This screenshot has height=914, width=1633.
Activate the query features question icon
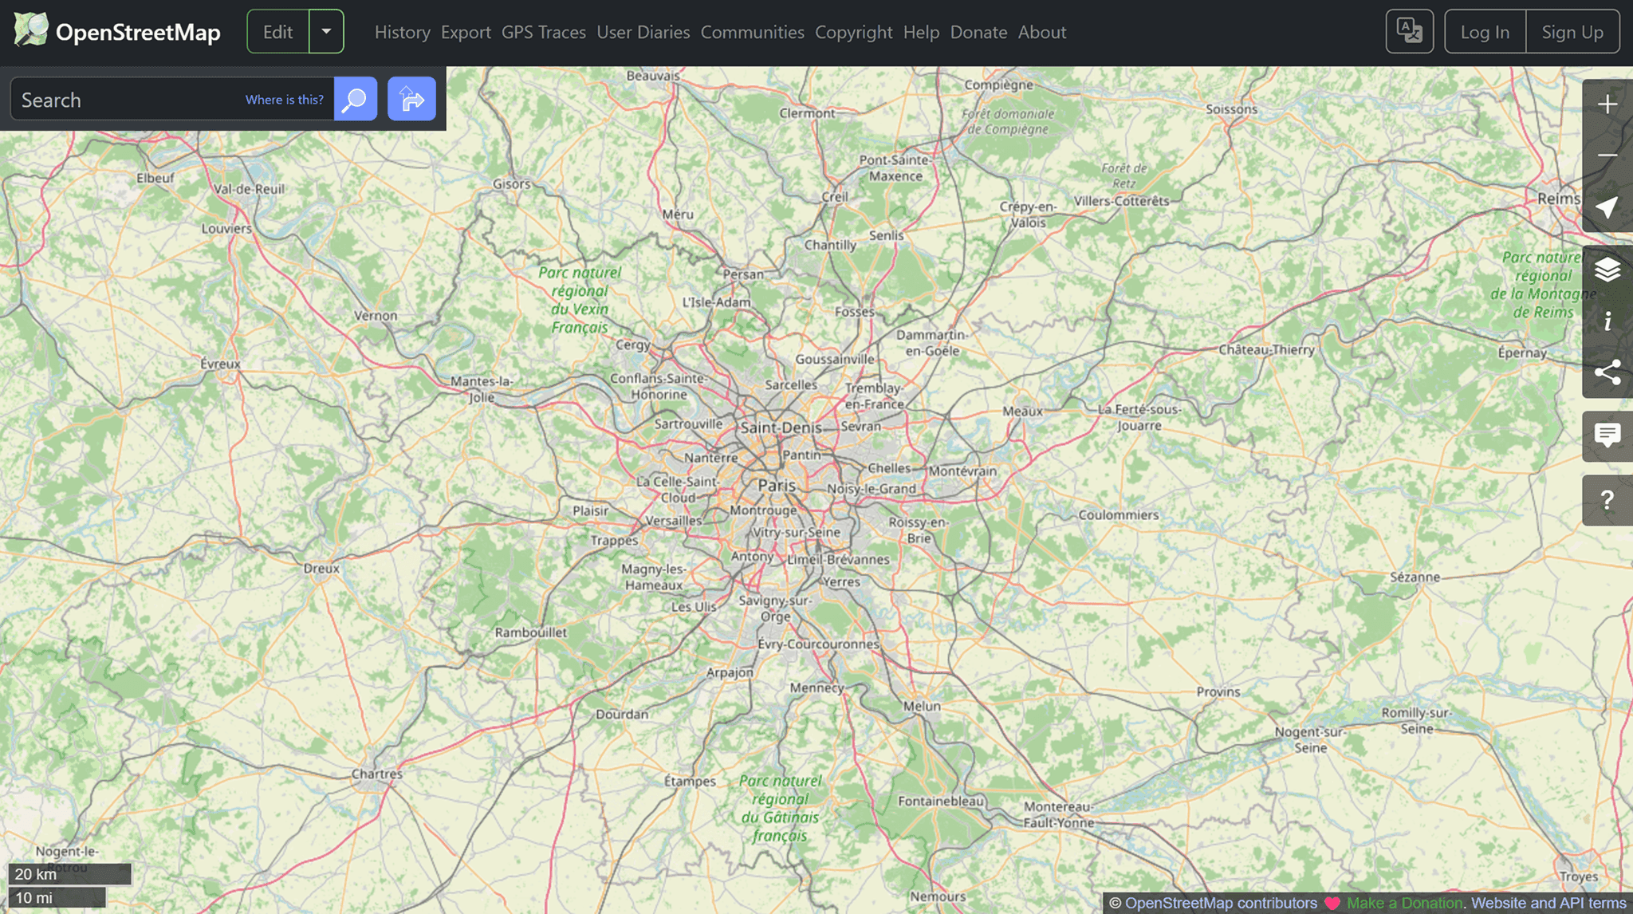[x=1607, y=500]
